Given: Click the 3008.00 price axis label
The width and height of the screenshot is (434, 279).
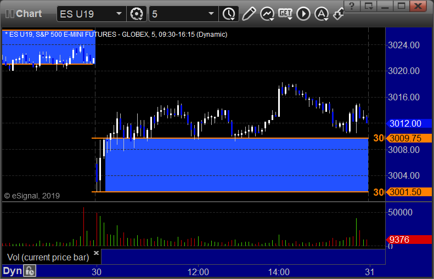Looking at the screenshot, I should pos(404,150).
